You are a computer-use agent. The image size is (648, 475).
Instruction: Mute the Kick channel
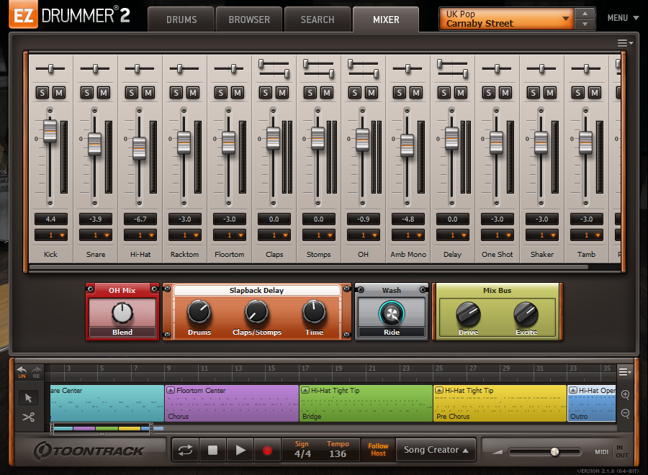(x=59, y=93)
